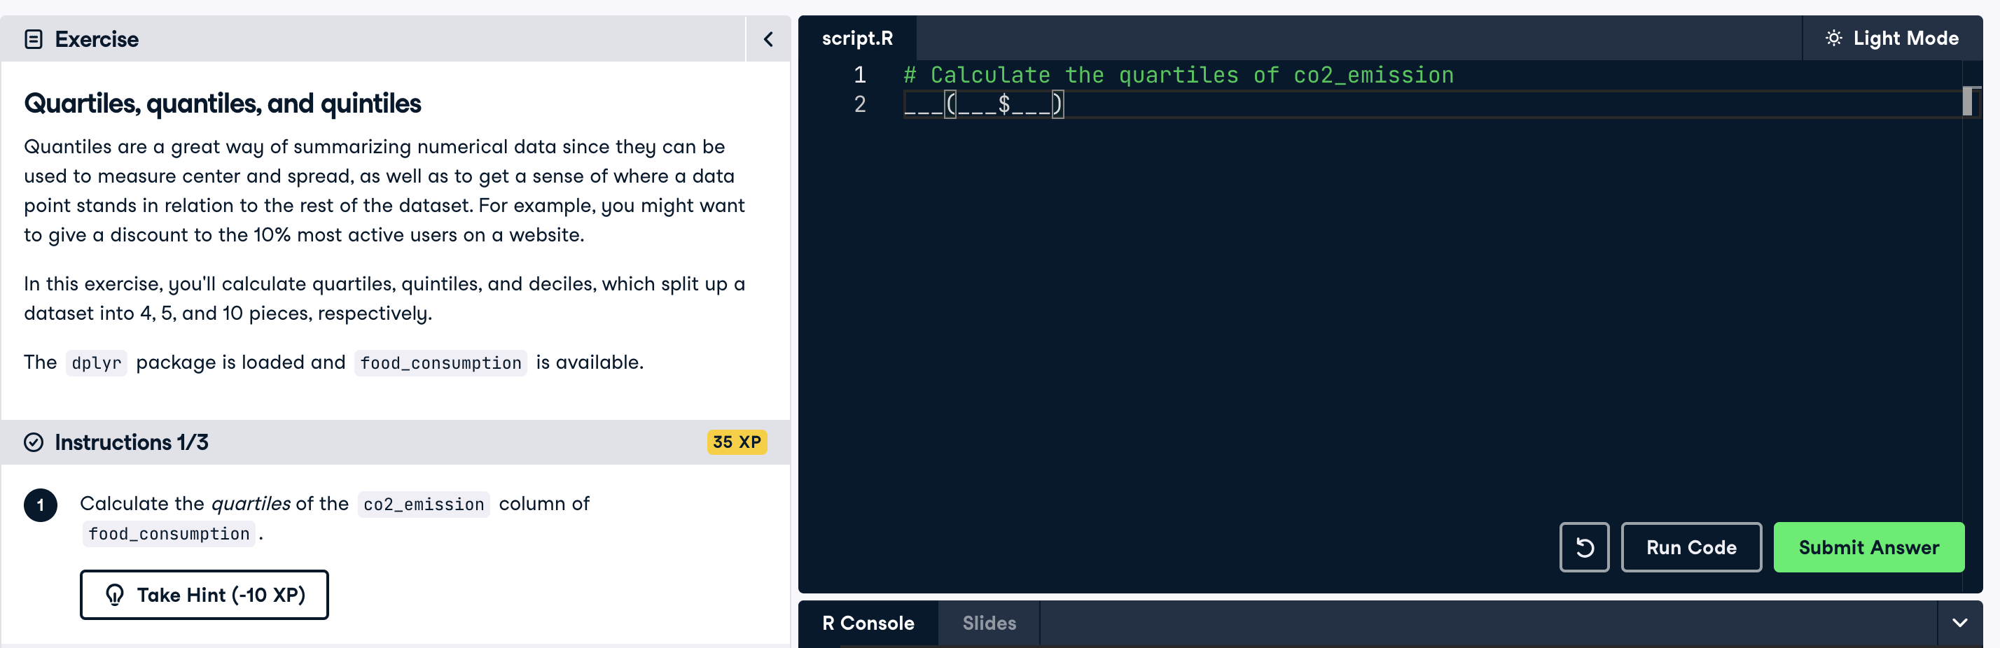This screenshot has height=648, width=2000.
Task: Click the Instructions 1/3 checkmark icon
Action: [34, 442]
